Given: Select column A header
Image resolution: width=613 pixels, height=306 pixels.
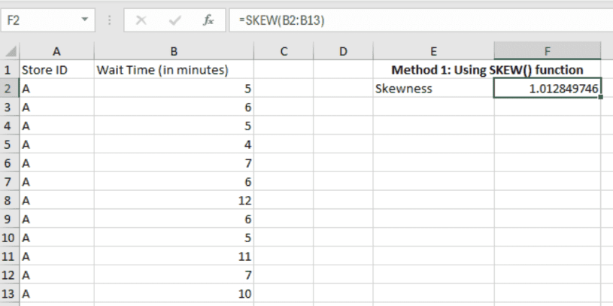Looking at the screenshot, I should pos(56,51).
